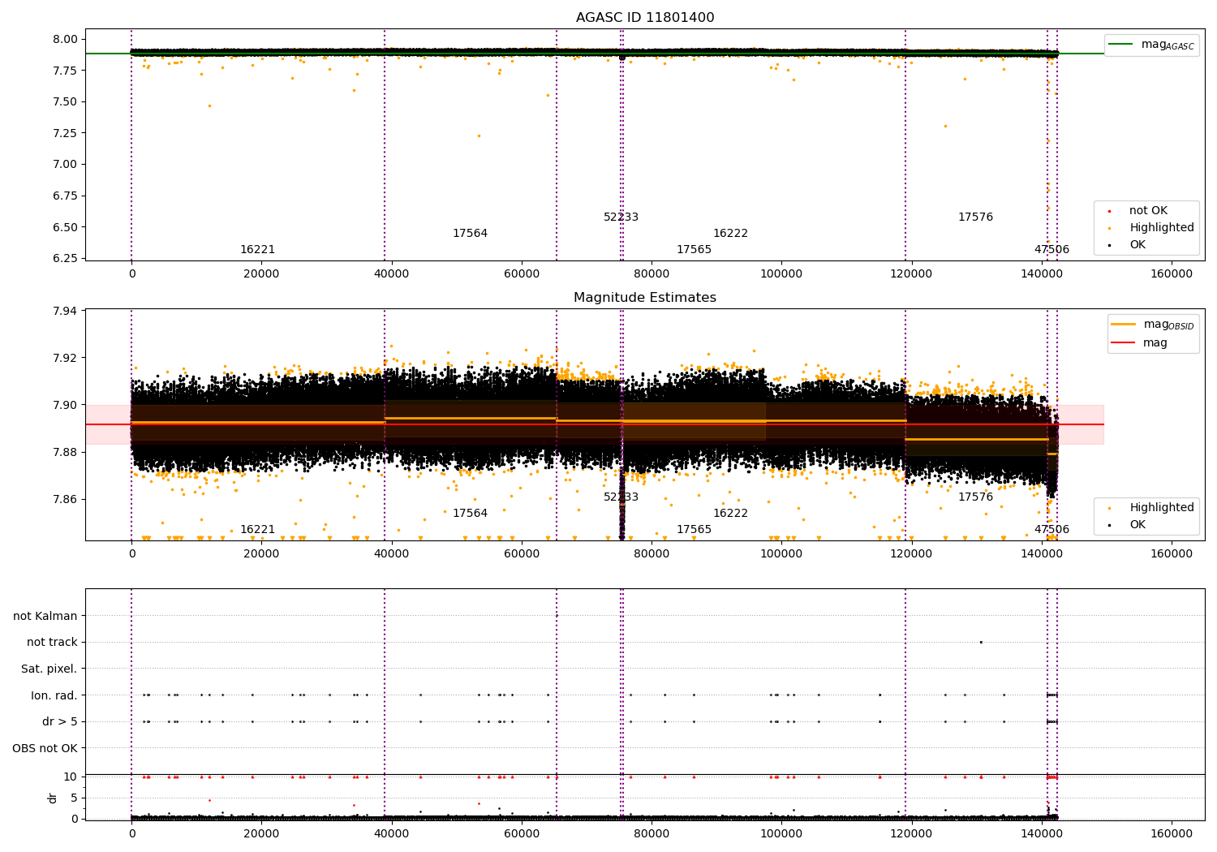1217x852 pixels.
Task: Click OBSID label 47506 in top plot
Action: pyautogui.click(x=1051, y=250)
